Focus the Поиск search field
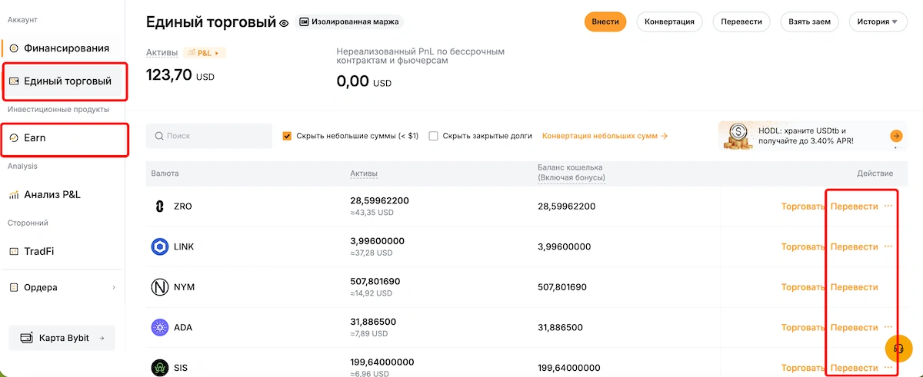Viewport: 923px width, 377px height. (x=209, y=136)
